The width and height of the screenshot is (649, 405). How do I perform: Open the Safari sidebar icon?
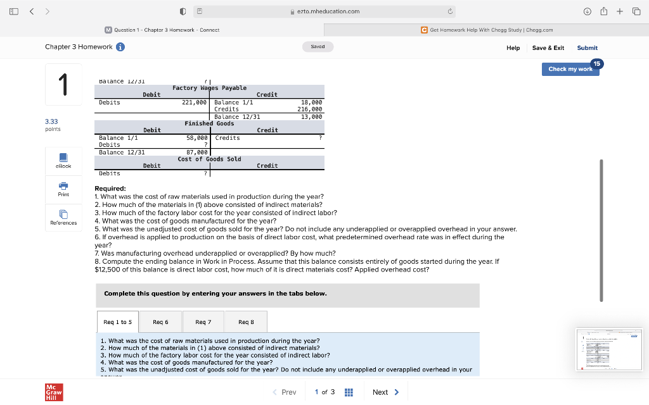(x=13, y=11)
